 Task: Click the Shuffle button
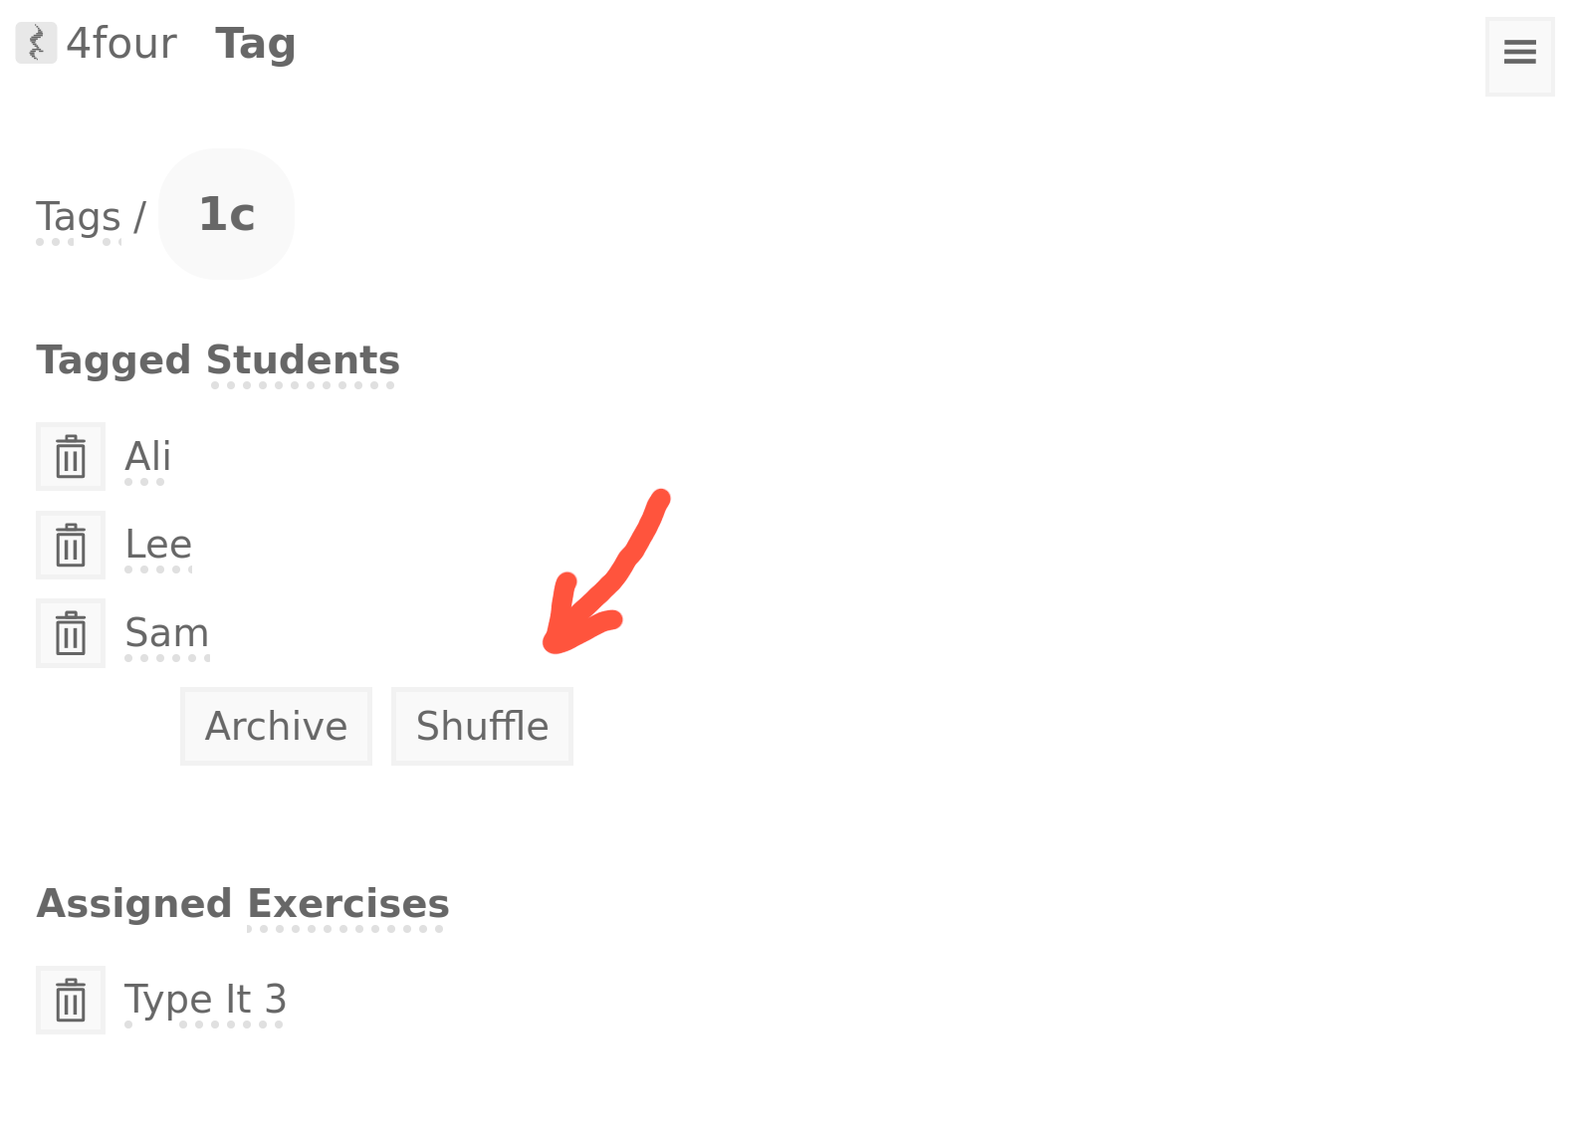click(482, 726)
